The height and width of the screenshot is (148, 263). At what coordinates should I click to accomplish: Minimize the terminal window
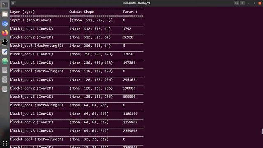(249, 3)
